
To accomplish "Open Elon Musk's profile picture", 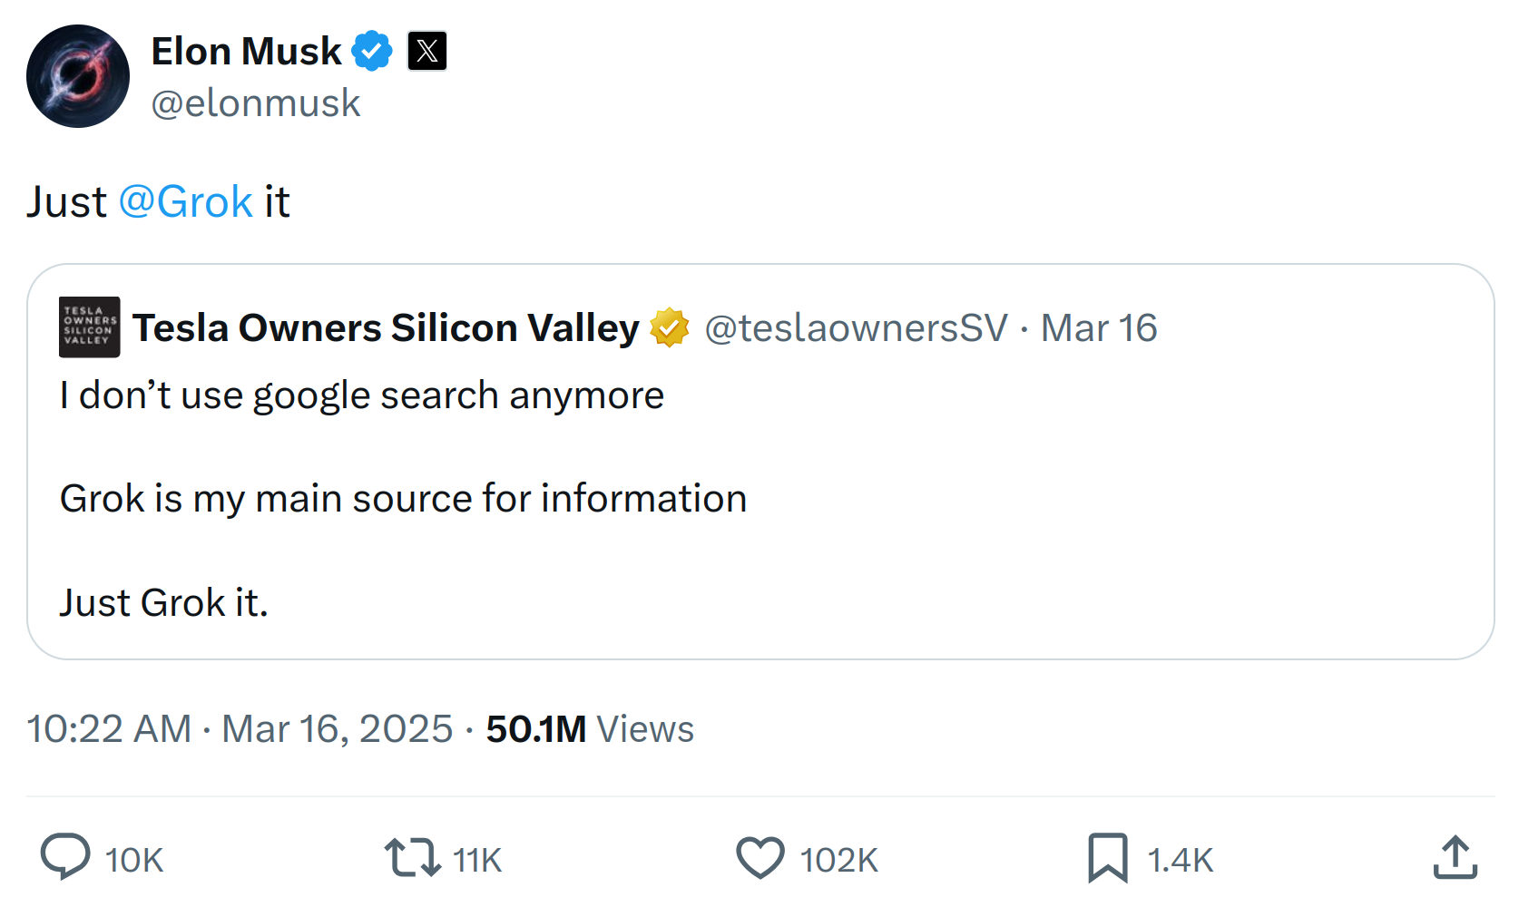I will pyautogui.click(x=78, y=76).
